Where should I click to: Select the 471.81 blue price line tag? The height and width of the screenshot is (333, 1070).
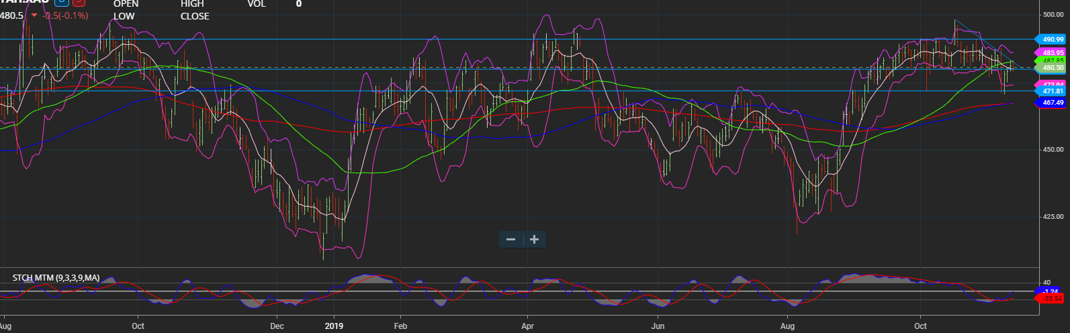coord(1051,91)
